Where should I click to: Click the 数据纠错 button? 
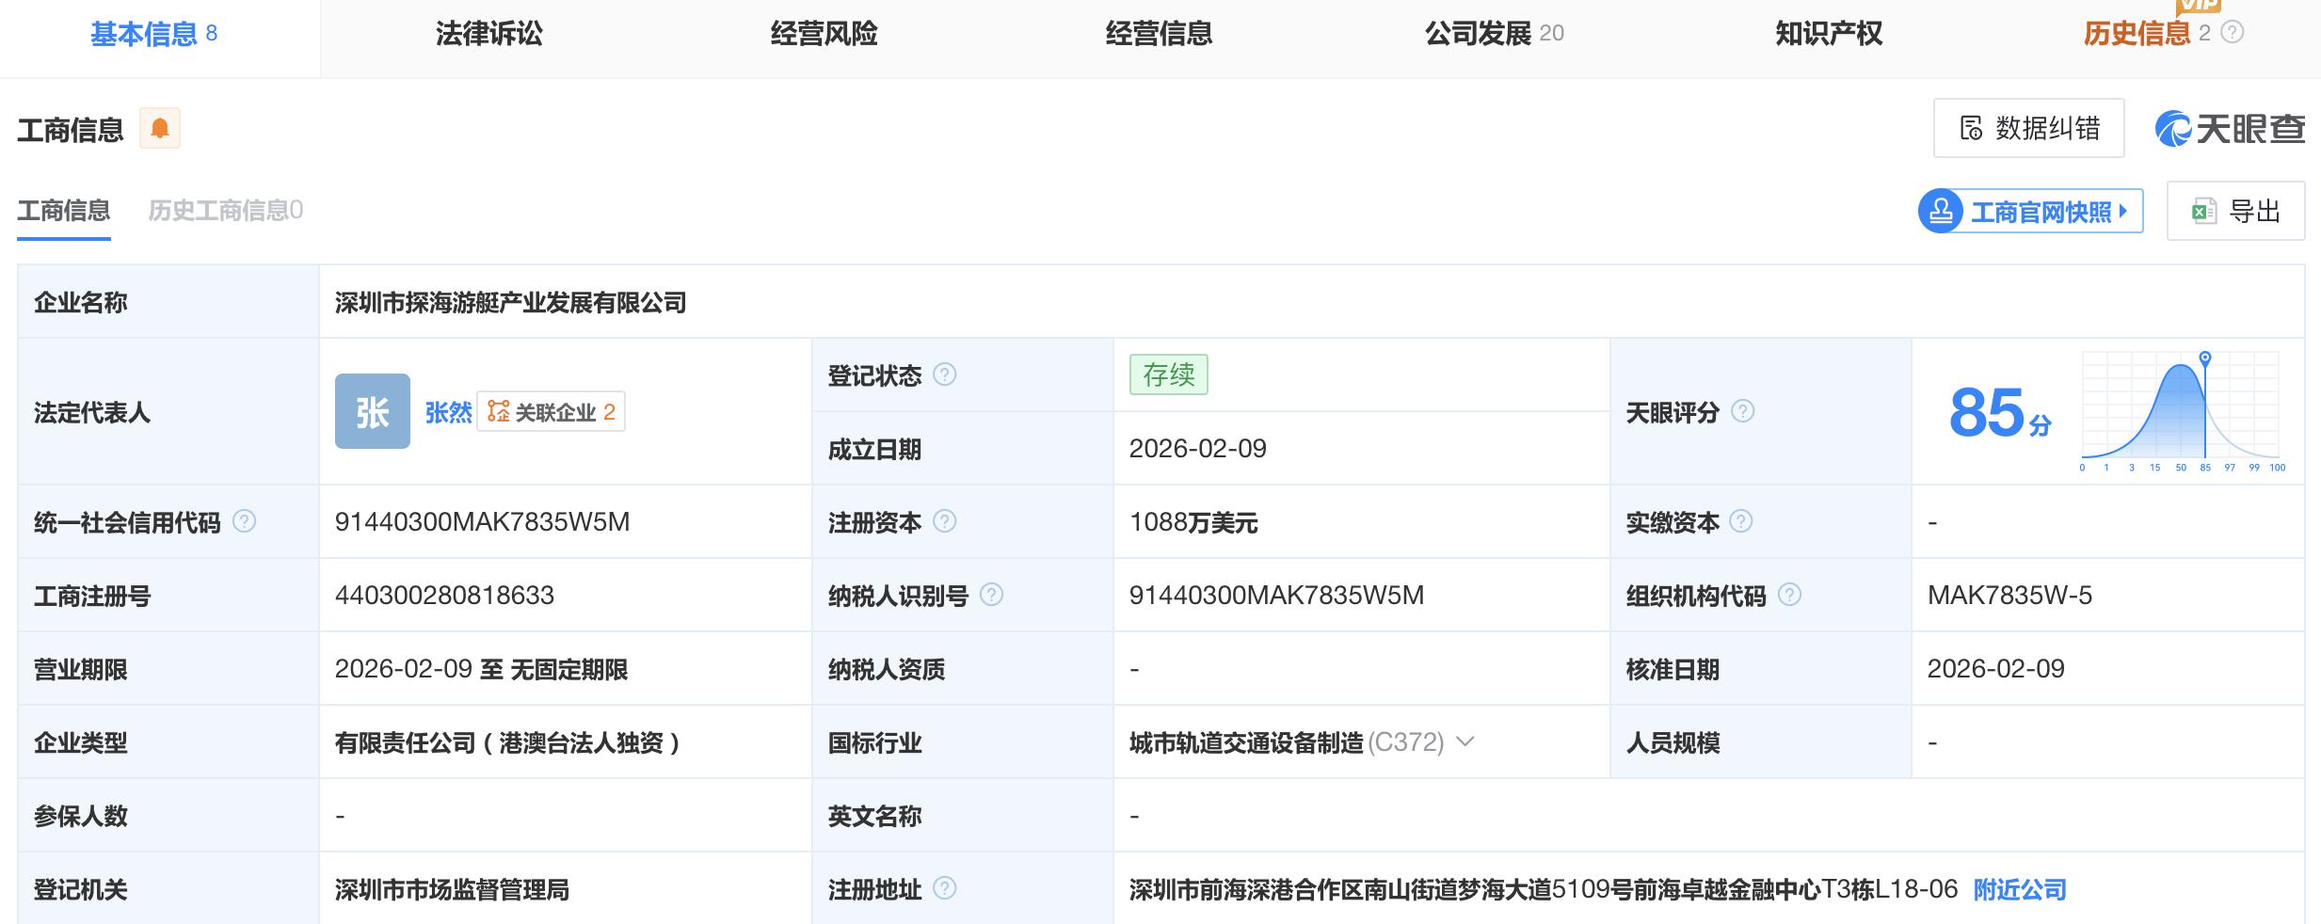click(2028, 128)
